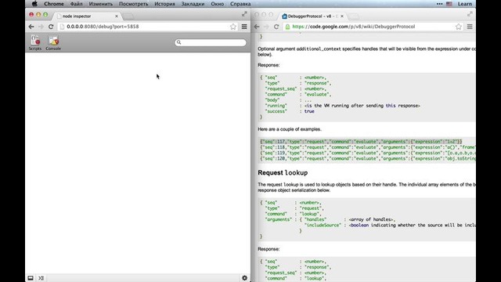This screenshot has width=501, height=282.
Task: Show the console drawer icon at bottom
Action: tap(41, 278)
